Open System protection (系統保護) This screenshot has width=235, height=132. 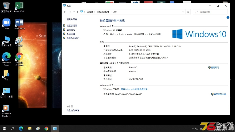pyautogui.click(x=70, y=34)
